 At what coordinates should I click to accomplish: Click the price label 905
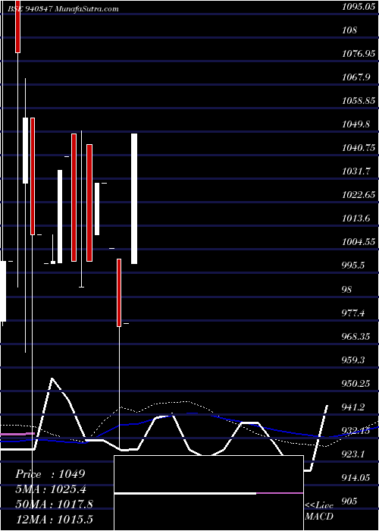[350, 501]
